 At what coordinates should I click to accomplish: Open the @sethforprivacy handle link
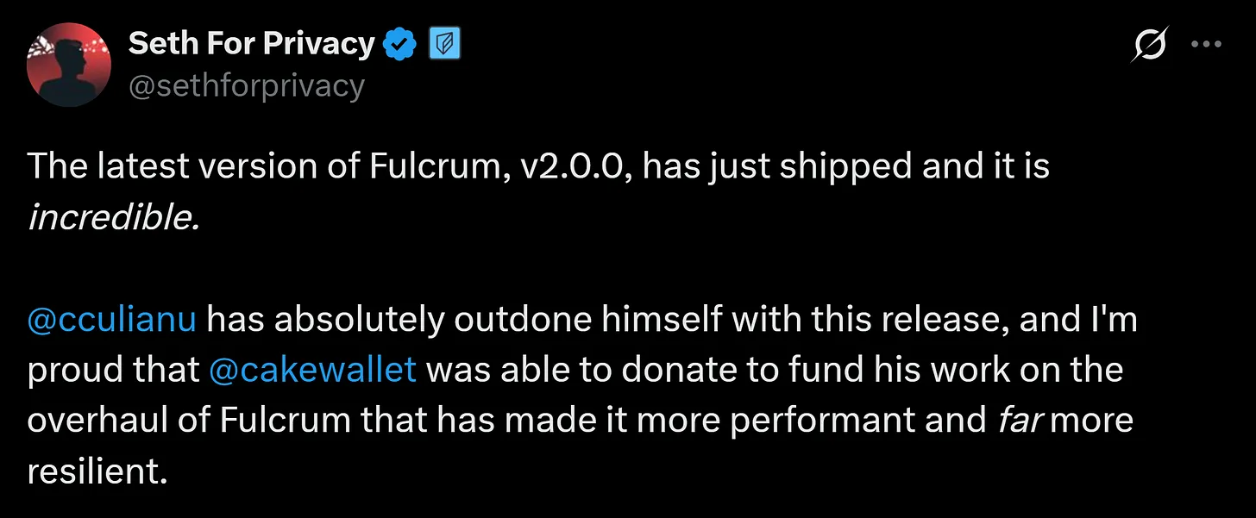click(x=246, y=85)
